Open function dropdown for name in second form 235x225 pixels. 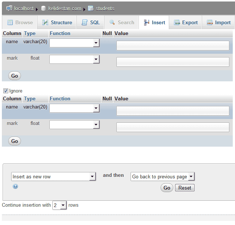(74, 108)
